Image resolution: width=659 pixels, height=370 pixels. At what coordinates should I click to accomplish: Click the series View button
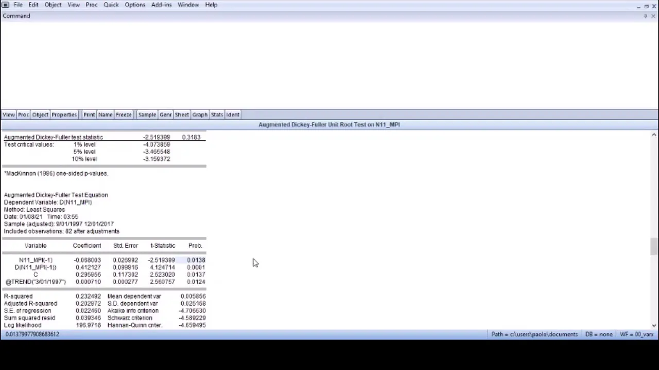click(x=8, y=115)
